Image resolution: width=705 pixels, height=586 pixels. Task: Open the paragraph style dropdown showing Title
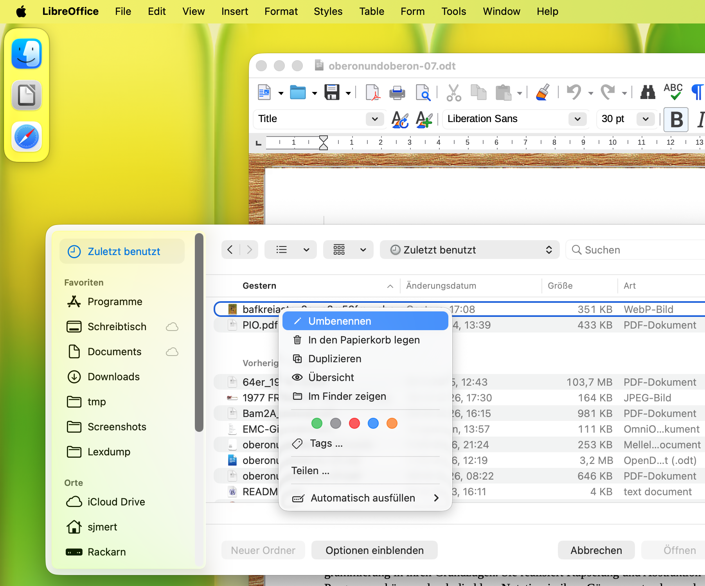pyautogui.click(x=374, y=119)
